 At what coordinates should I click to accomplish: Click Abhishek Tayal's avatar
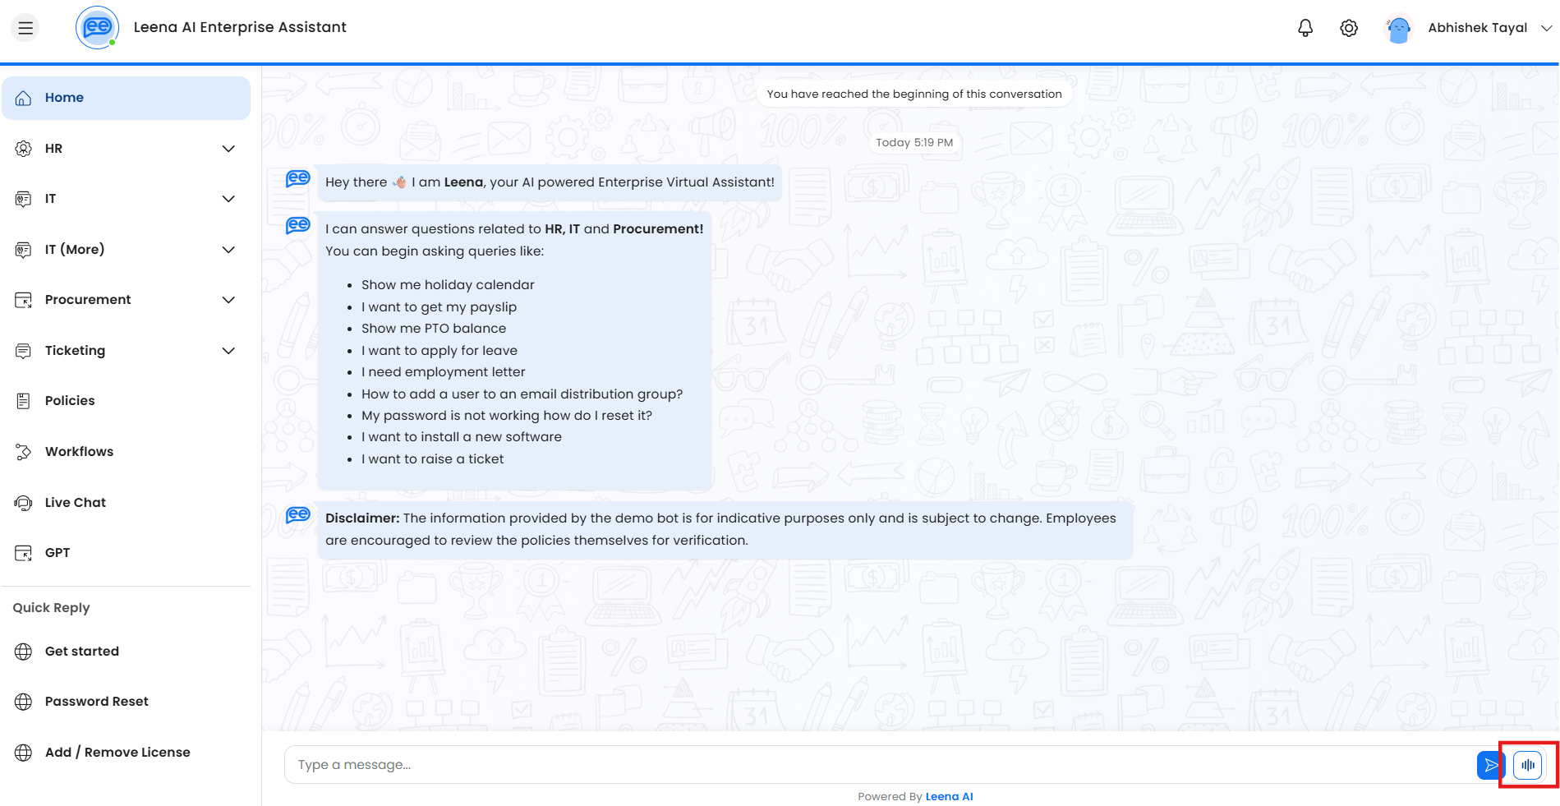[x=1398, y=28]
